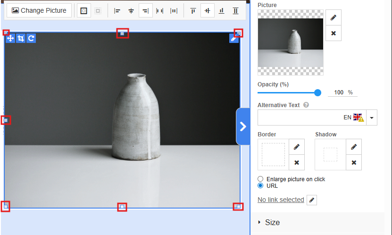Align to top using the toolbar icon

192,10
